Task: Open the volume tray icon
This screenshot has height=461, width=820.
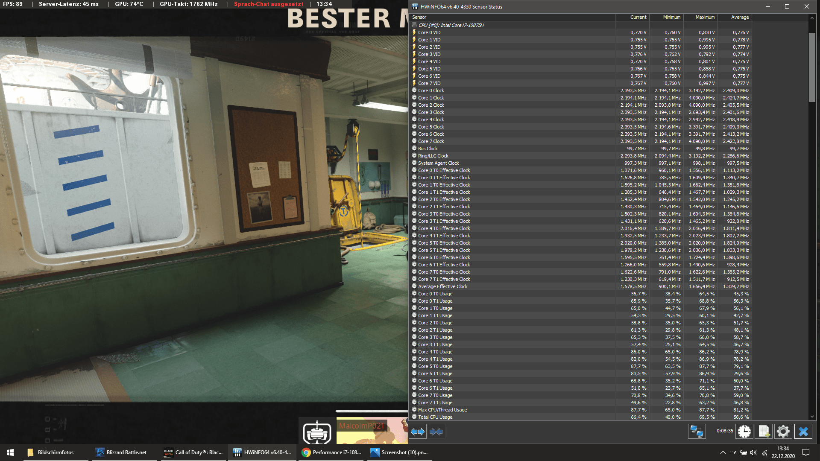Action: [x=753, y=452]
